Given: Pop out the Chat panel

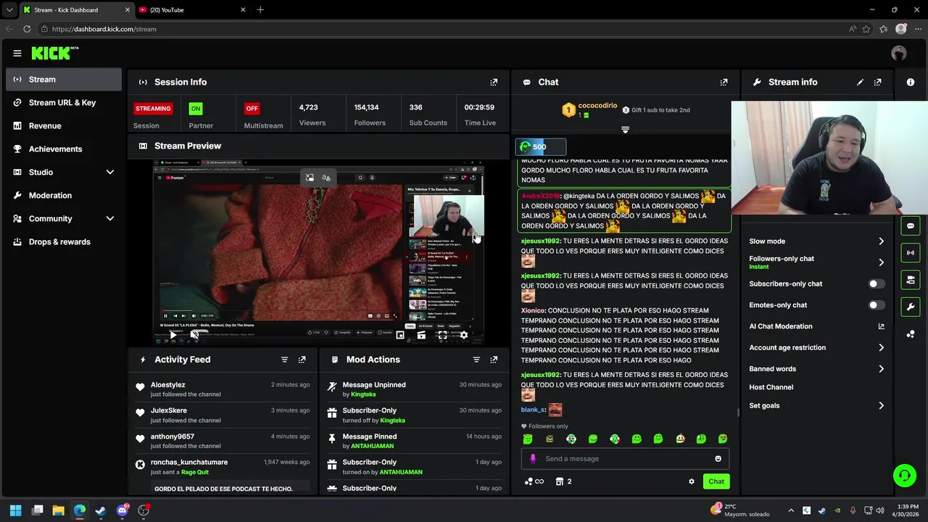Looking at the screenshot, I should 724,82.
